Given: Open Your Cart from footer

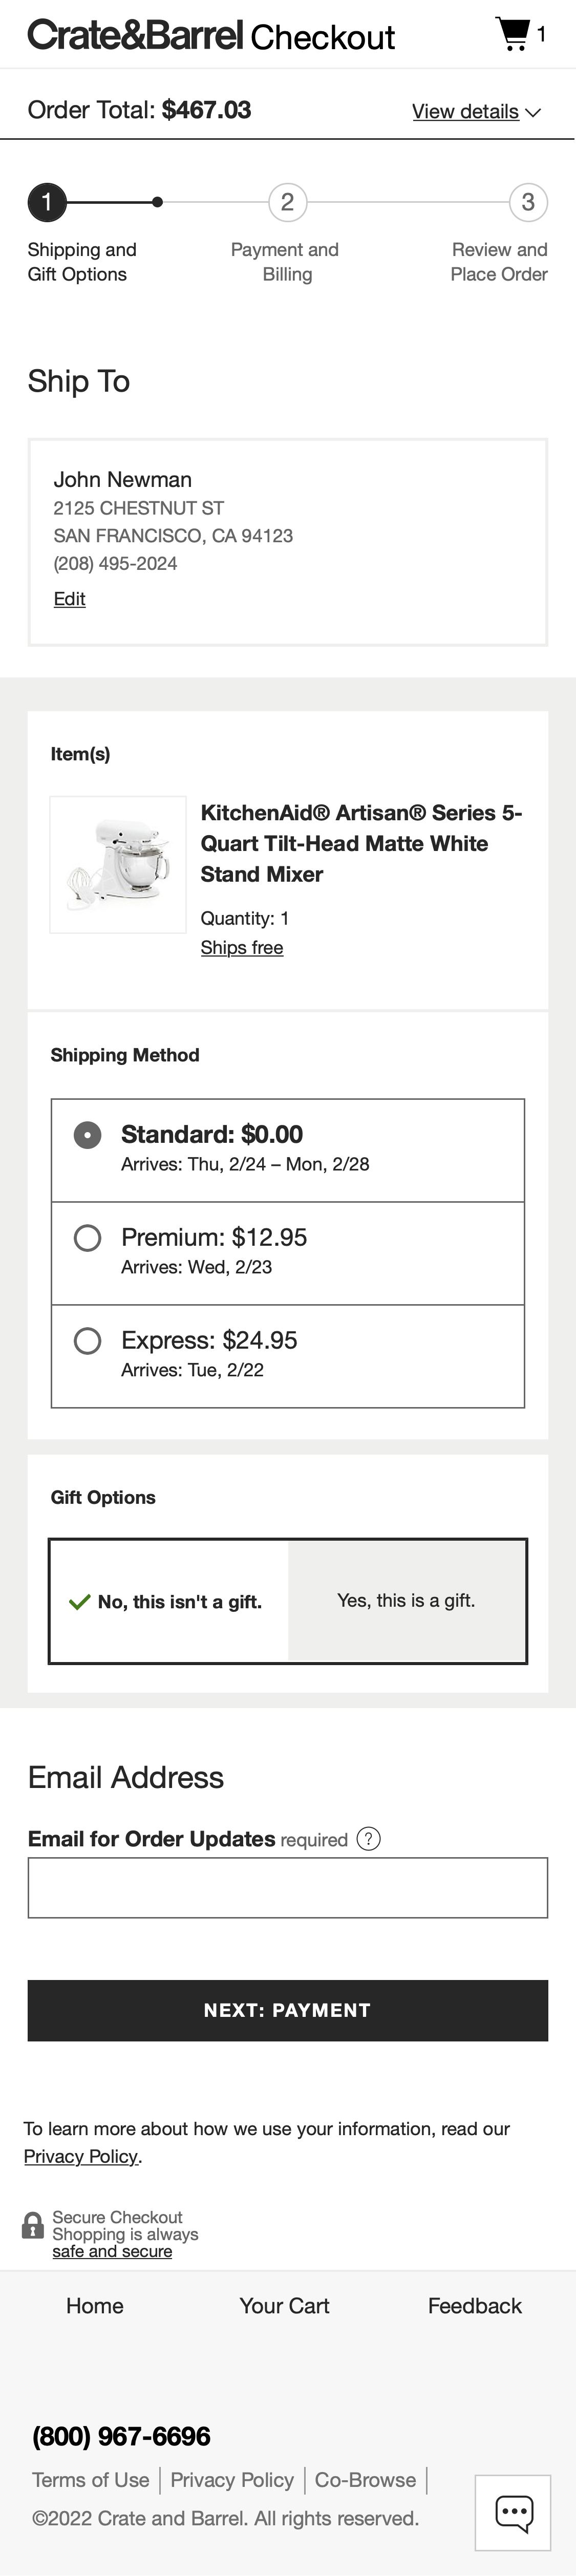Looking at the screenshot, I should tap(284, 2305).
